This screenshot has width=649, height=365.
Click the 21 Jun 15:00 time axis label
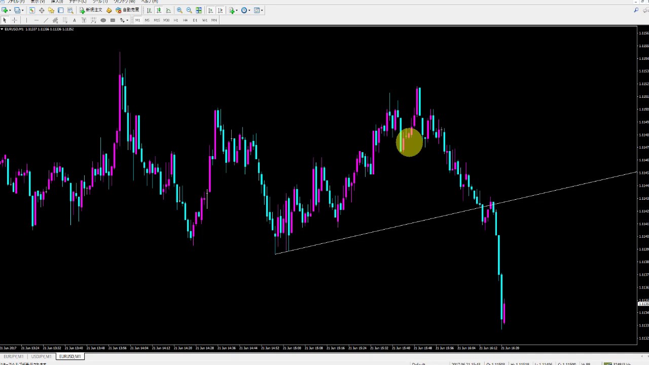[x=292, y=348]
